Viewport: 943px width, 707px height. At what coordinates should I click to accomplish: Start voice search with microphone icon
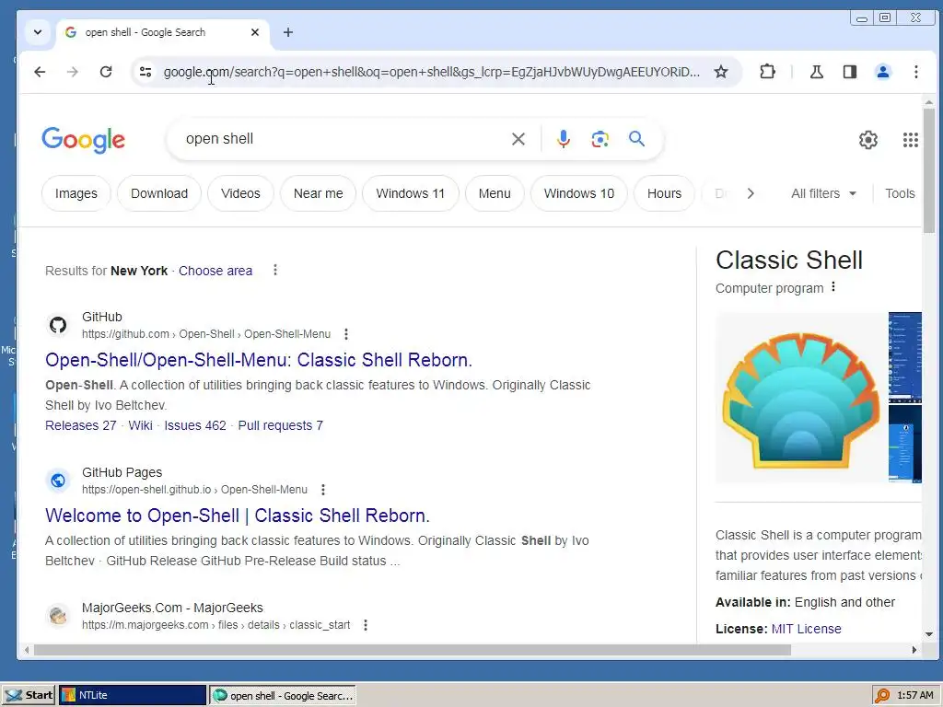[x=563, y=140]
